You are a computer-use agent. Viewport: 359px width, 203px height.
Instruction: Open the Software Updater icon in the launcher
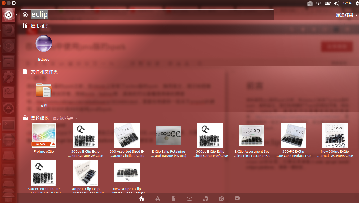(8, 108)
